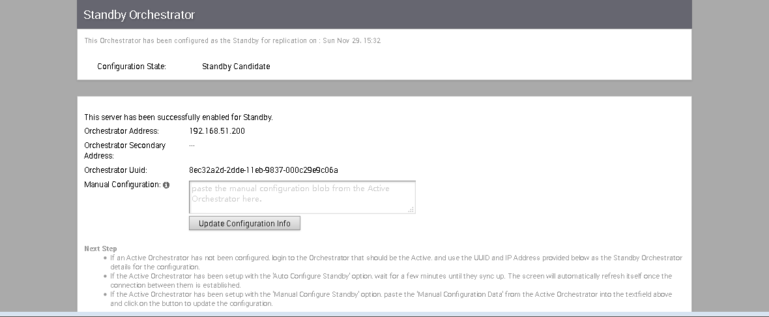
Task: Click the Manual Configure Standby bullet text
Action: point(391,299)
